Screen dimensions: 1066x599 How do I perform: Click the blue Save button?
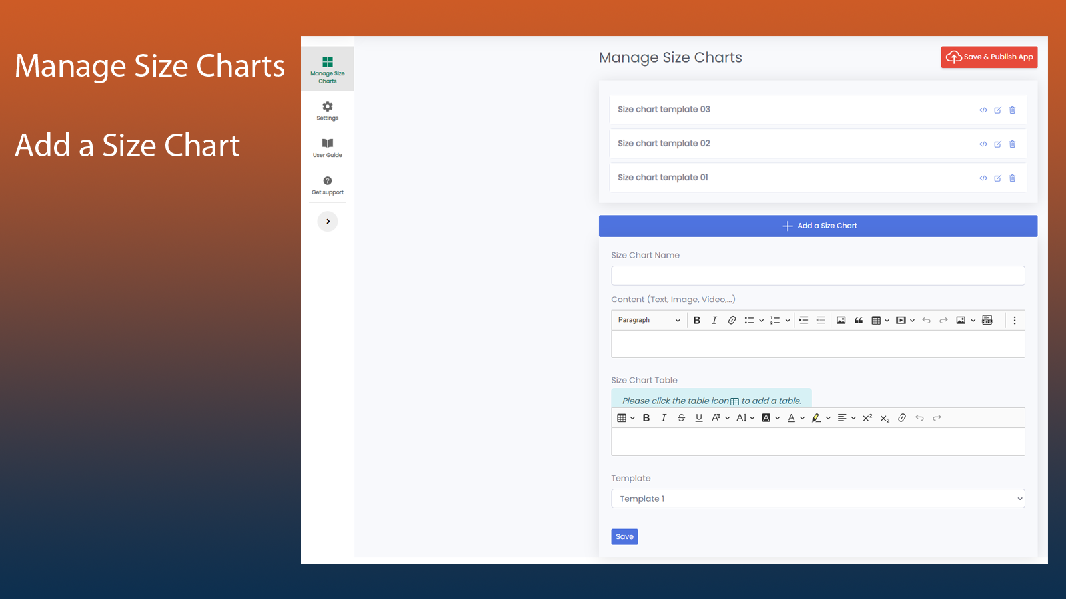click(x=624, y=537)
